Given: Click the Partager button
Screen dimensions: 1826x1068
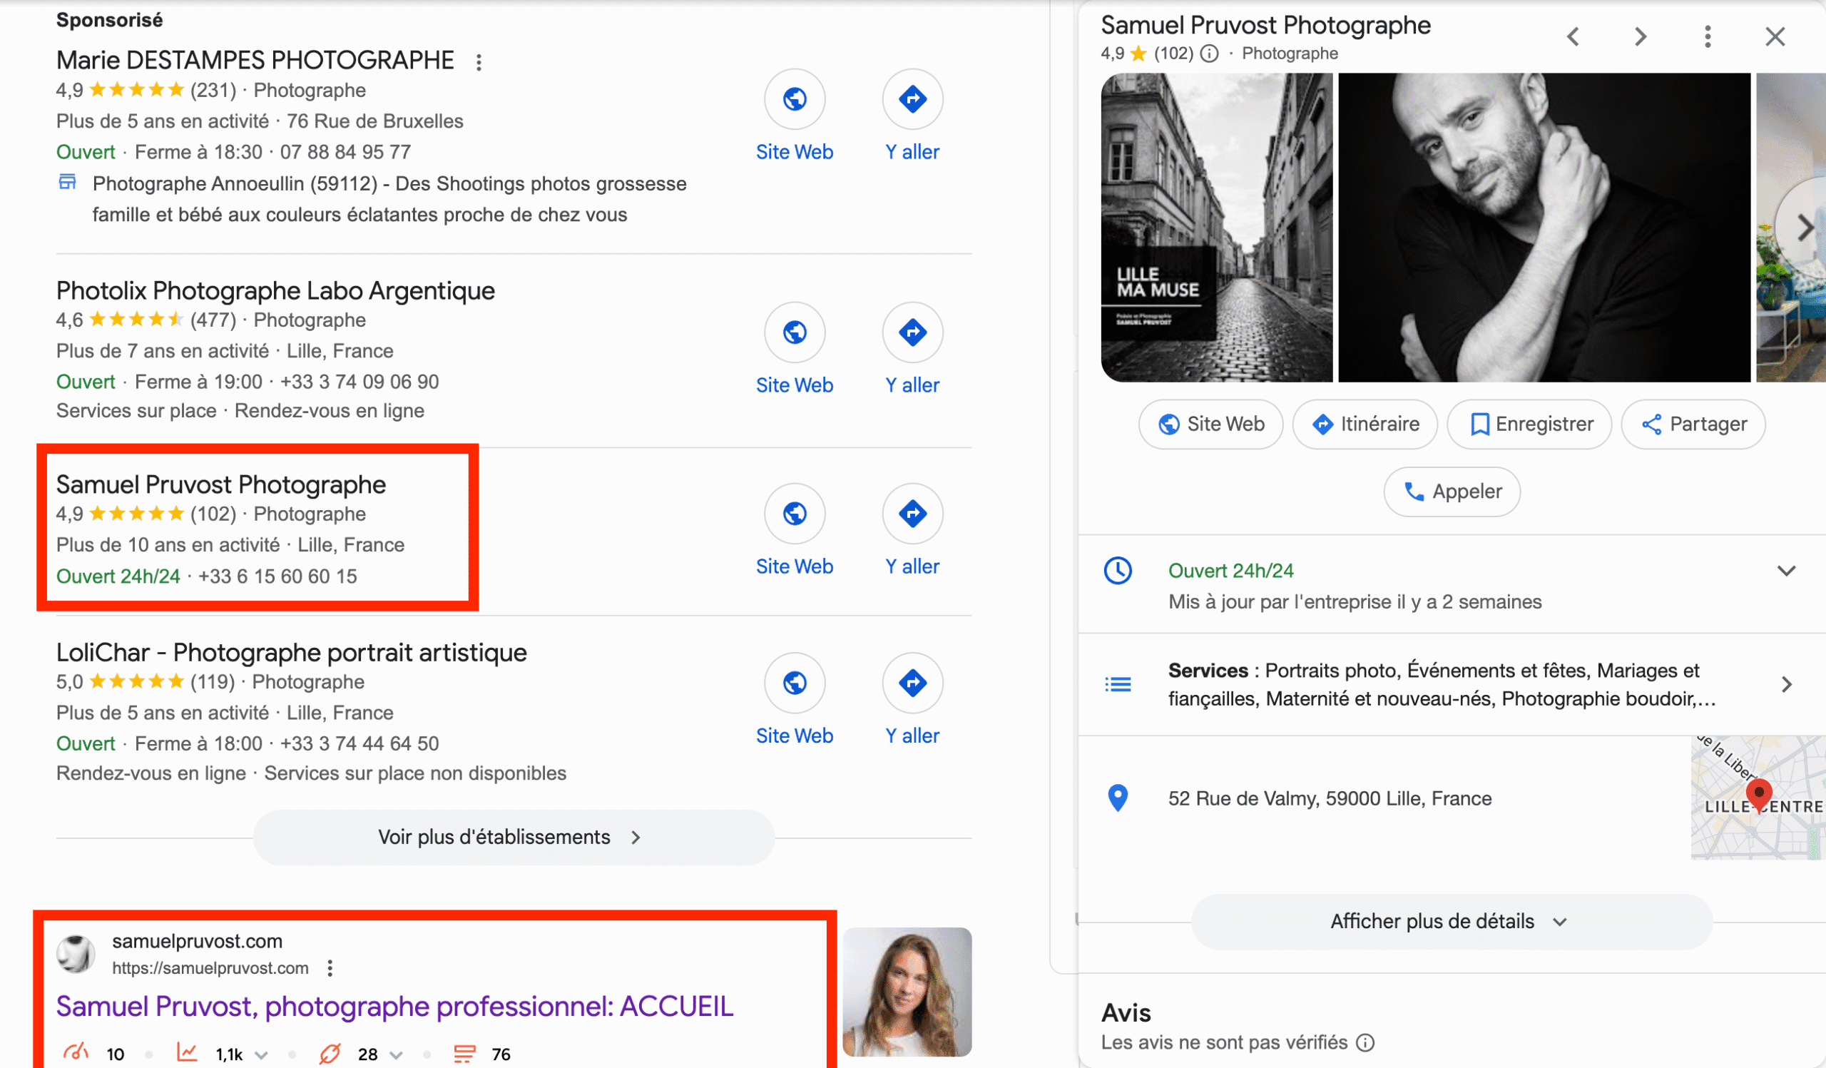Looking at the screenshot, I should pyautogui.click(x=1693, y=424).
